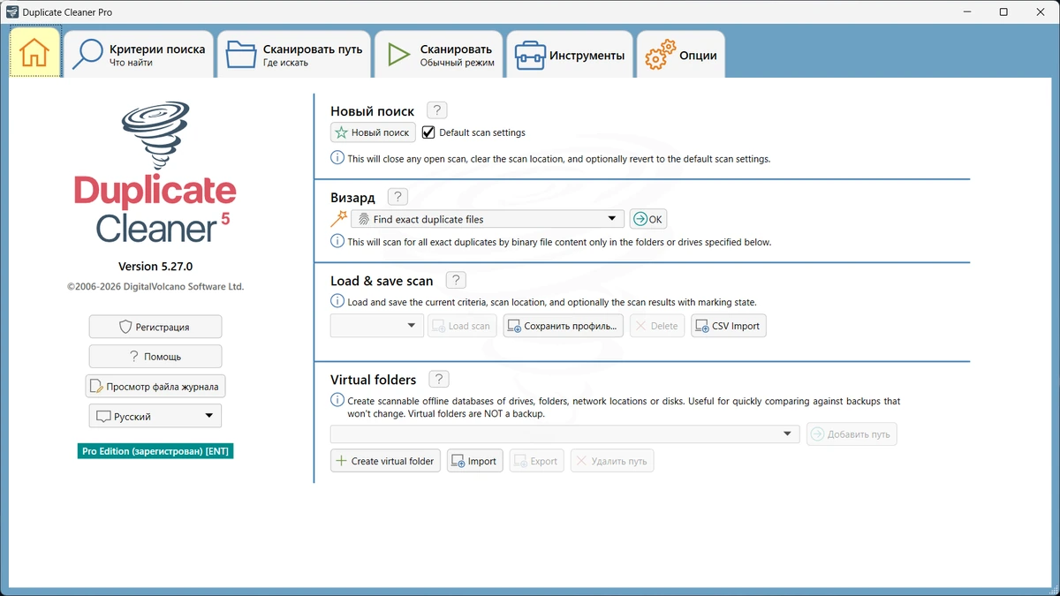Click the disabled Load scan button
Image resolution: width=1060 pixels, height=596 pixels.
click(462, 326)
